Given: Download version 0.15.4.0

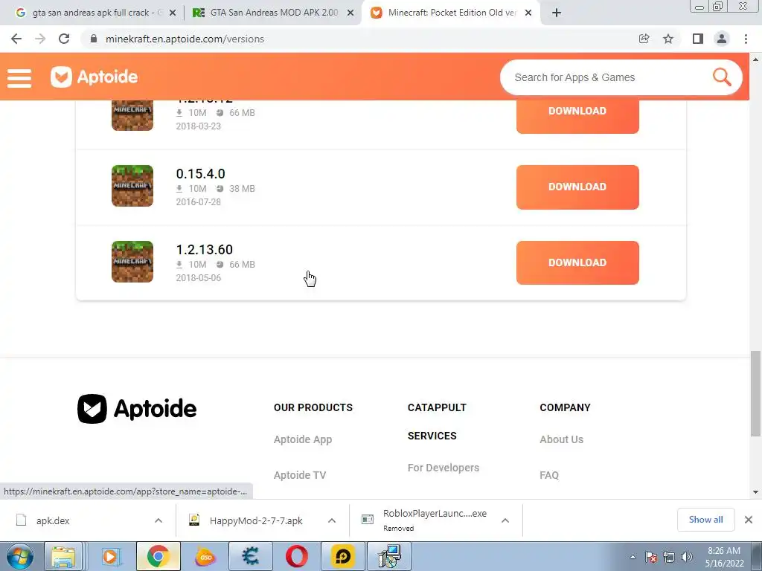Looking at the screenshot, I should click(577, 187).
